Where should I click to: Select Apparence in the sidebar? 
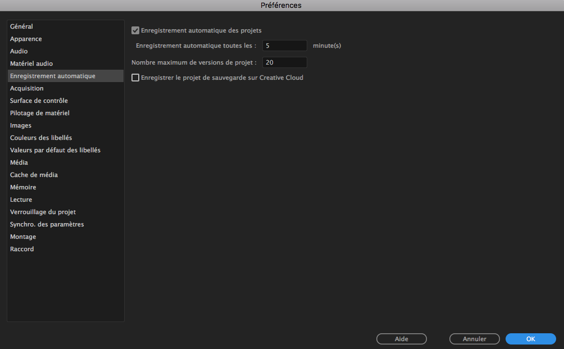point(66,39)
